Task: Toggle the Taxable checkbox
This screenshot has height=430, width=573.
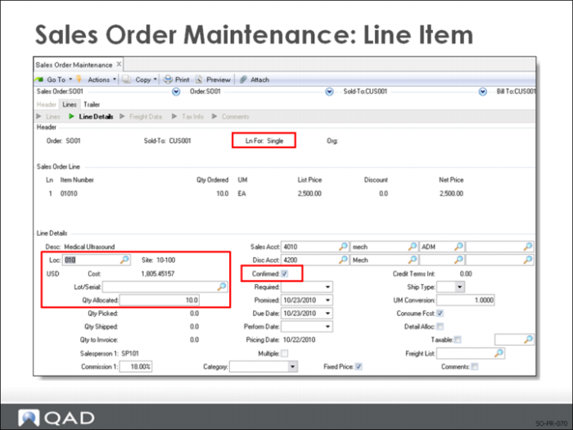Action: point(458,340)
